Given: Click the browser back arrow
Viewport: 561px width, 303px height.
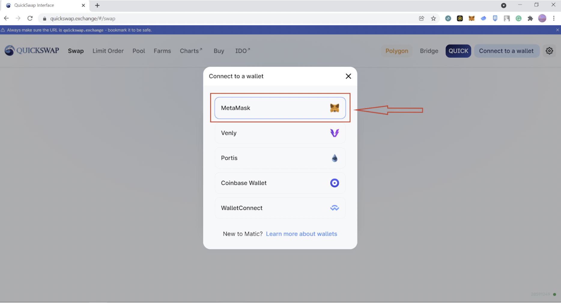Looking at the screenshot, I should click(x=6, y=18).
